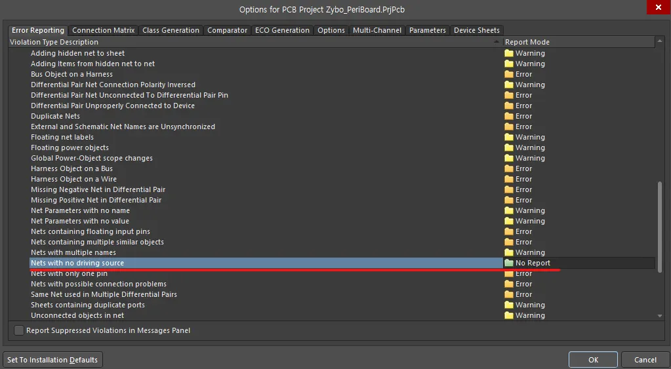This screenshot has height=369, width=671.
Task: Open the ECO Generation tab
Action: click(282, 30)
